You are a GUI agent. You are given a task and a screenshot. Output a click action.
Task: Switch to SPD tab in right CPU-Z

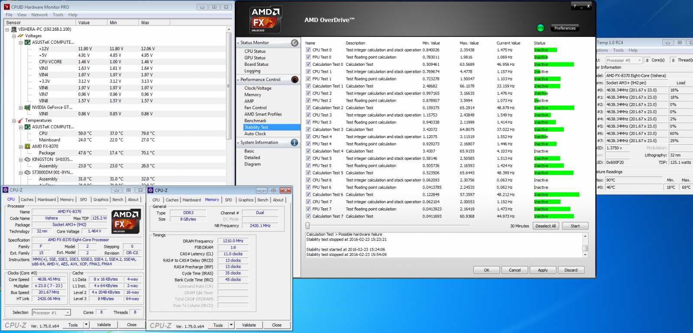click(228, 200)
